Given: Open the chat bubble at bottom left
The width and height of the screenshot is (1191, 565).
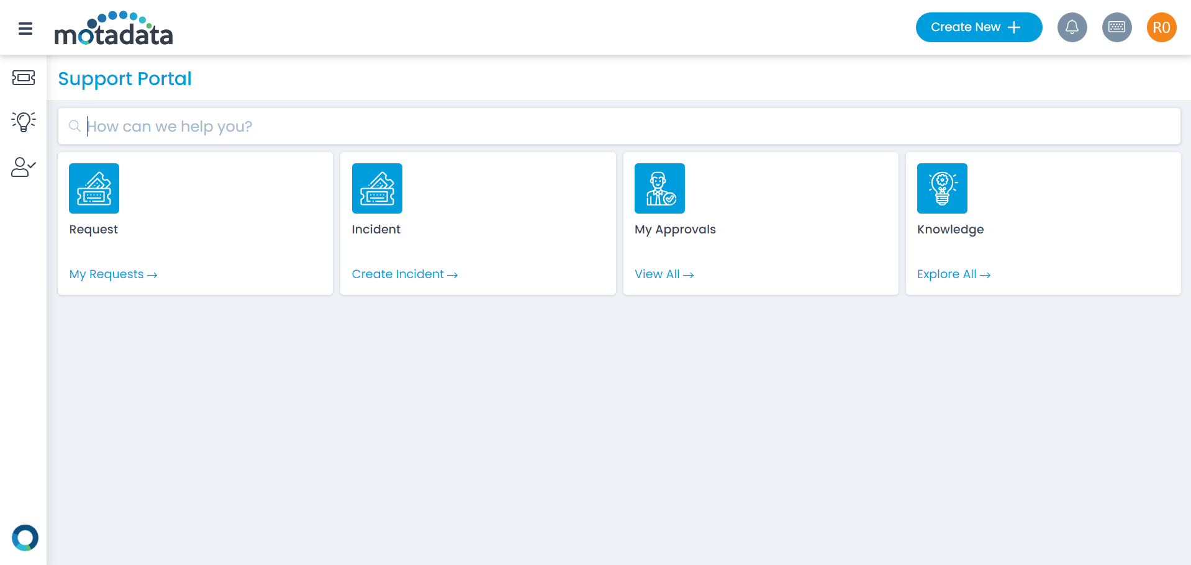Looking at the screenshot, I should (25, 538).
